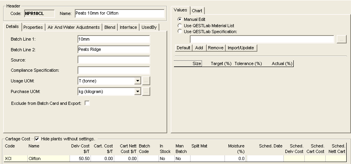Click ellipsis button next to Purchase UOM
The width and height of the screenshot is (351, 164).
[x=146, y=91]
